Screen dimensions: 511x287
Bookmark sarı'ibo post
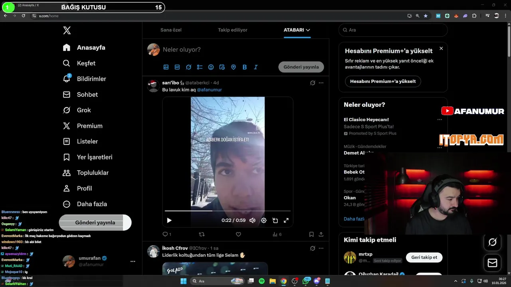311,234
